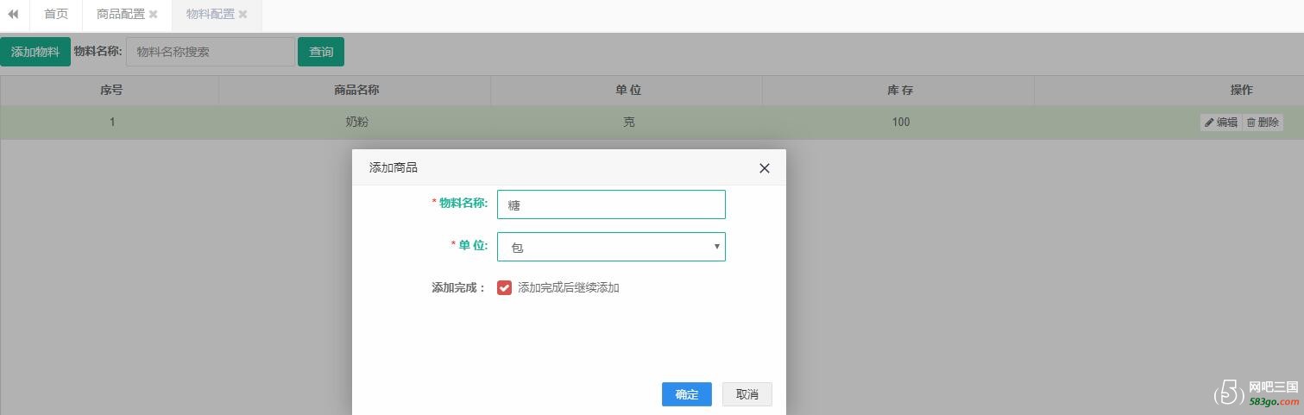Cancel the dialog with 取消
This screenshot has height=415, width=1304.
(746, 394)
